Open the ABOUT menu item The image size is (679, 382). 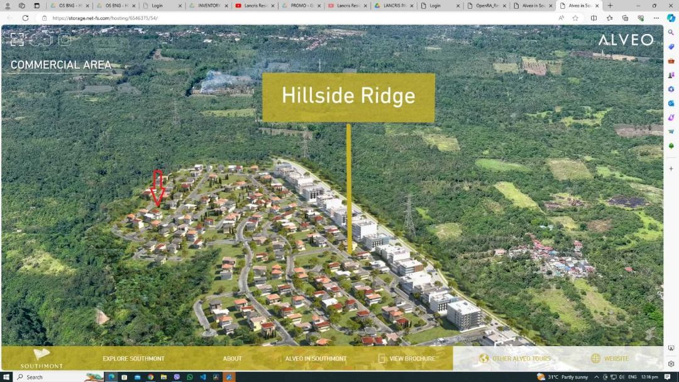point(233,359)
